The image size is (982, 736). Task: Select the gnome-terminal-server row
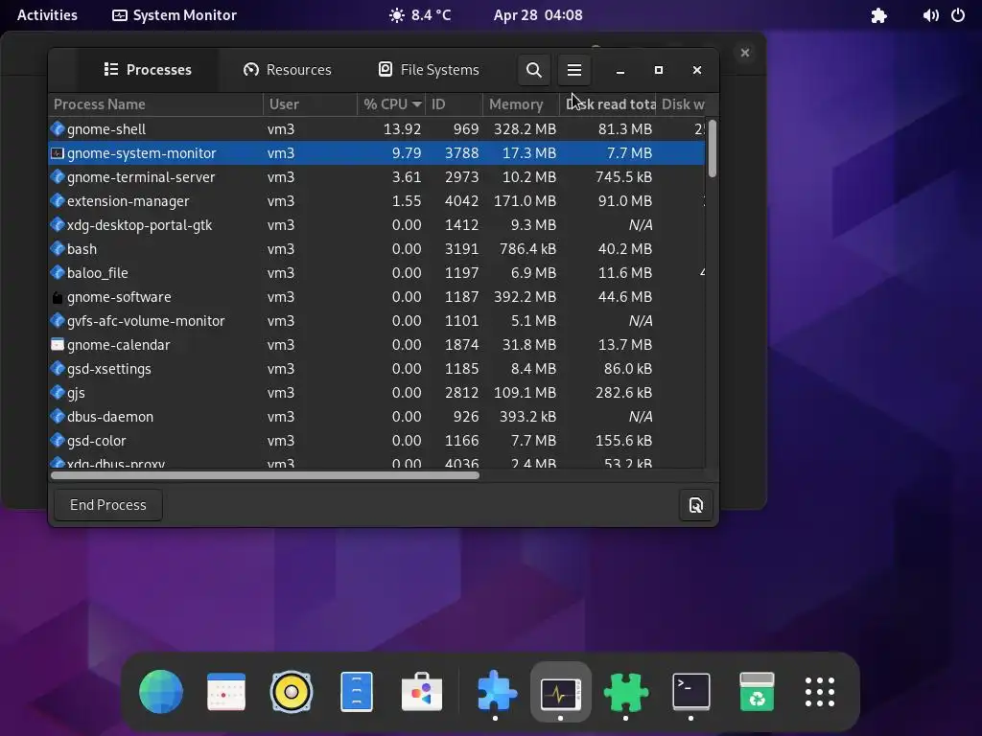click(377, 177)
